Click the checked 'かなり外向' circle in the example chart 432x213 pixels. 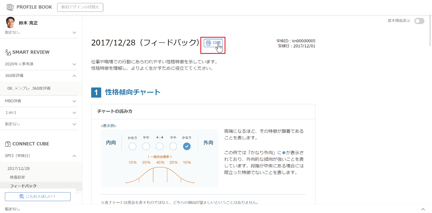[x=187, y=146]
